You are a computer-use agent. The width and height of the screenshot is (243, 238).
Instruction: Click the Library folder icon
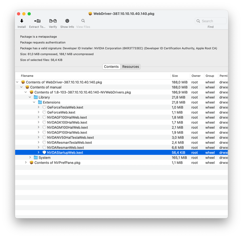tap(36, 97)
